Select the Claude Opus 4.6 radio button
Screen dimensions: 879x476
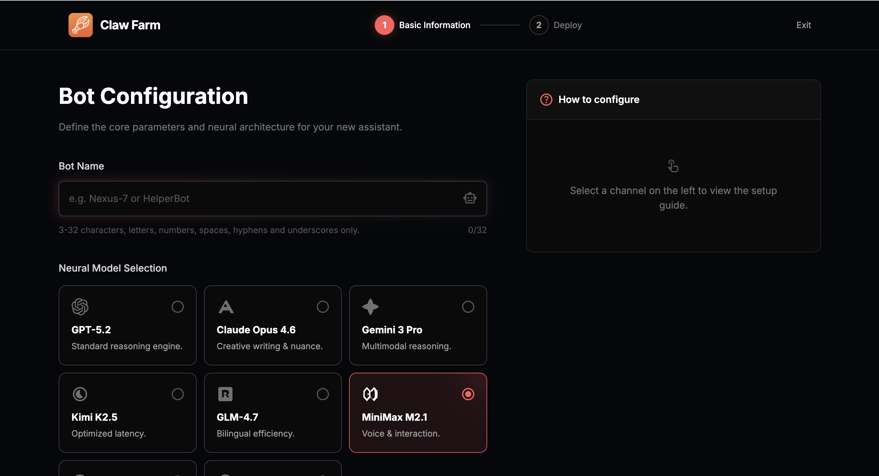[323, 307]
